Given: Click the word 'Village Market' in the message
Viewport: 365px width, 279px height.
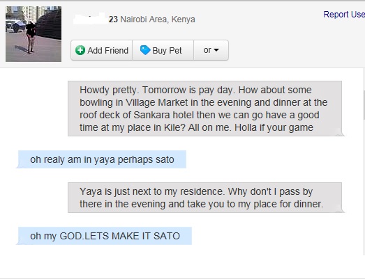Looking at the screenshot, I should [156, 102].
